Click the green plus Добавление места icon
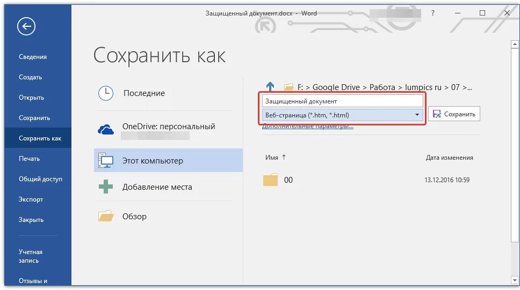This screenshot has width=520, height=290. [x=106, y=187]
